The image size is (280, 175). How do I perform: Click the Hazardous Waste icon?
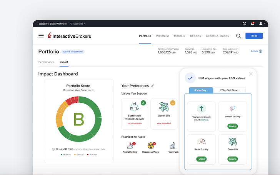click(x=151, y=146)
